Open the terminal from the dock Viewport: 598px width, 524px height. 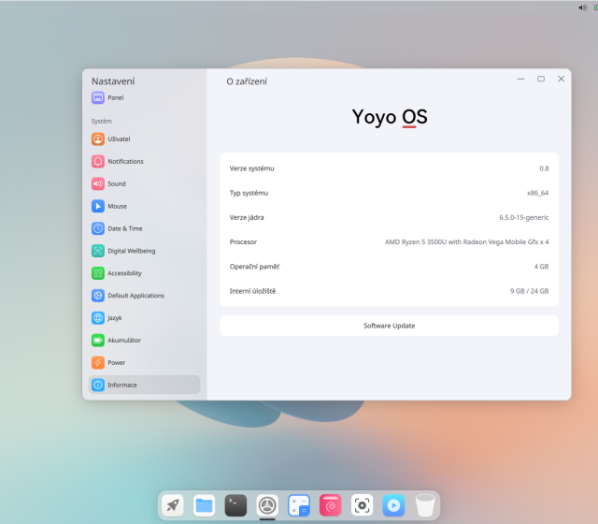(236, 506)
